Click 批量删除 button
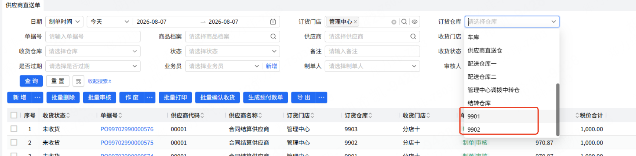Image resolution: width=636 pixels, height=156 pixels. click(63, 98)
